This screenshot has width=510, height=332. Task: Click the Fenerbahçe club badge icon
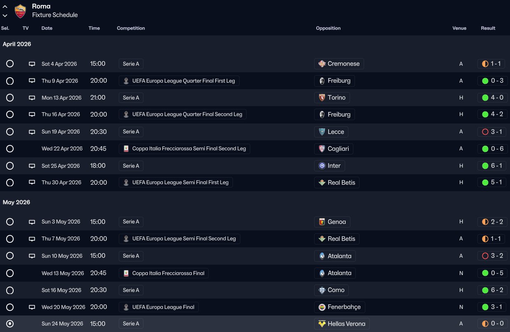[x=322, y=307]
